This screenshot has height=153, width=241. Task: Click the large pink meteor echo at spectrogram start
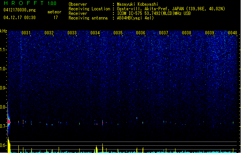click(x=9, y=121)
